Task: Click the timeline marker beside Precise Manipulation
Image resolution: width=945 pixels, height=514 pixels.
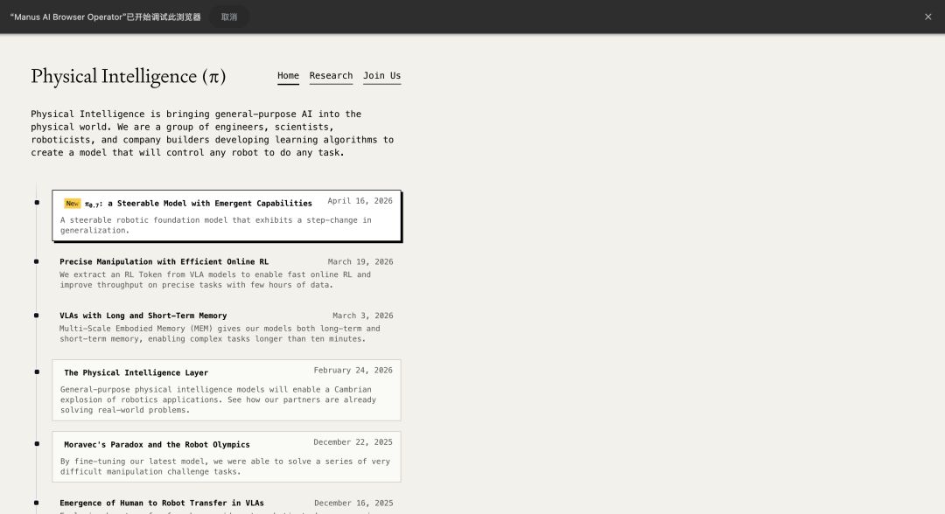Action: click(37, 262)
